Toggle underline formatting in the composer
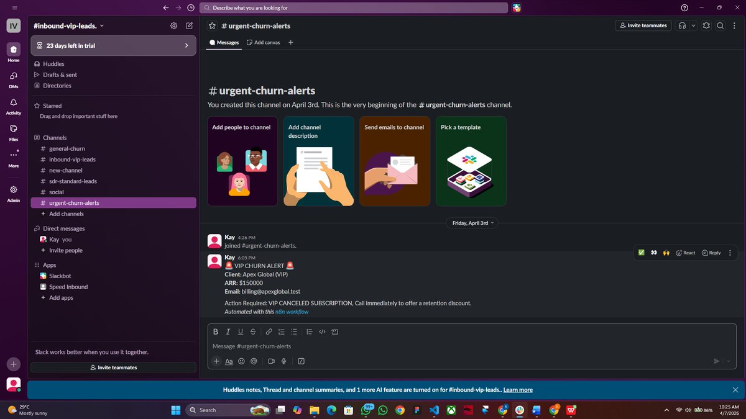 pos(241,331)
